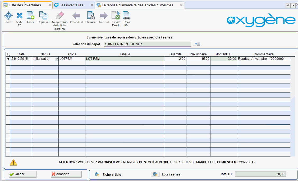Viewport: 298px width, 181px height.
Task: Click the Total HT field showing 30,00
Action: 260,174
